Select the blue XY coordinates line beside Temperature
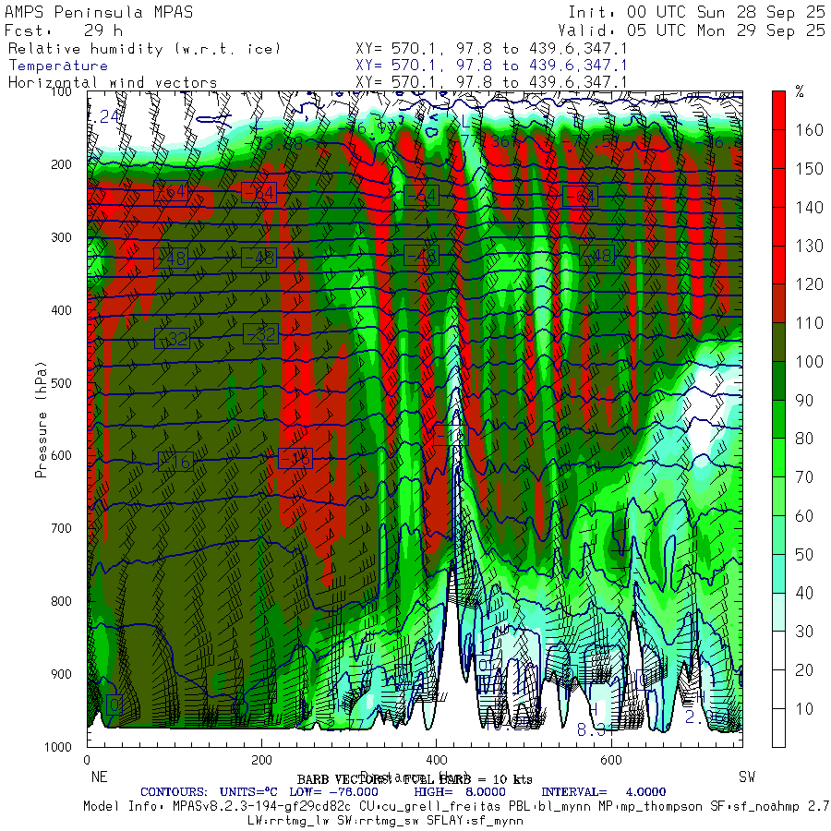 click(491, 66)
